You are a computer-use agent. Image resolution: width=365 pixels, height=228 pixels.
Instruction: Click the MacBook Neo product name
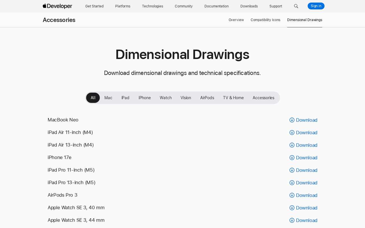point(63,120)
